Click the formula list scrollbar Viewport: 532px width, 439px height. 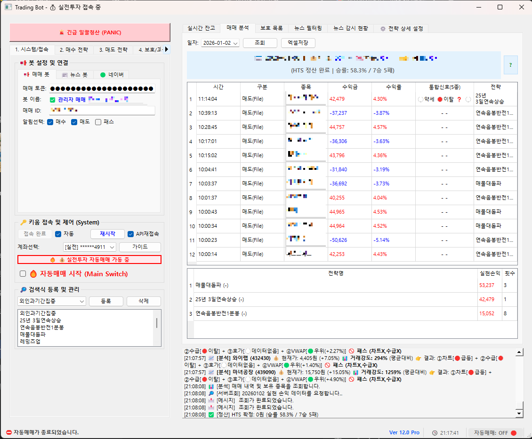(x=157, y=323)
